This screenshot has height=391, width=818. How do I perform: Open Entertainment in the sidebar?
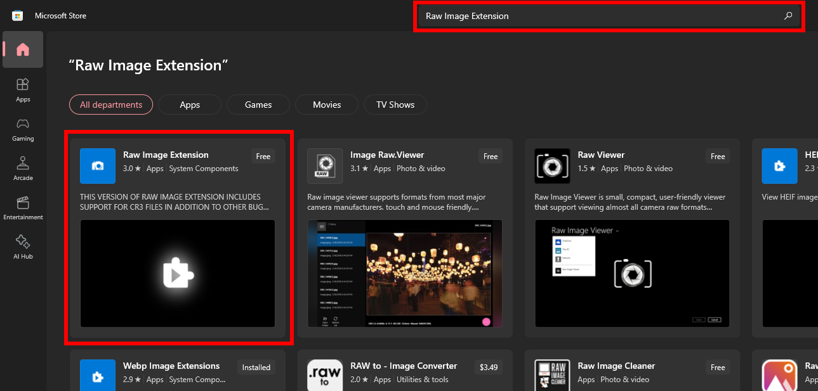23,207
